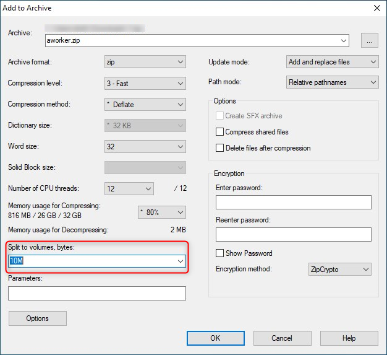Viewport: 387px width, 355px height.
Task: Change Number of CPU threads dropdown
Action: 130,188
